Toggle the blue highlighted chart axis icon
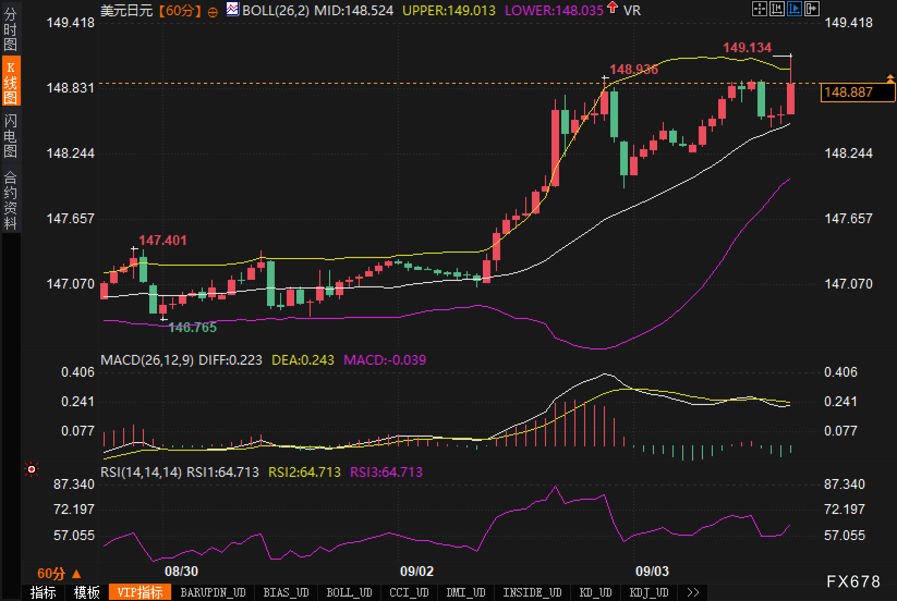Viewport: 897px width, 601px height. click(x=794, y=9)
